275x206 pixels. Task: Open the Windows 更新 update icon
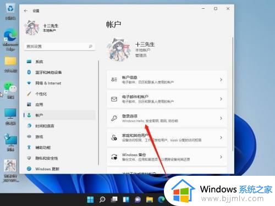29,169
